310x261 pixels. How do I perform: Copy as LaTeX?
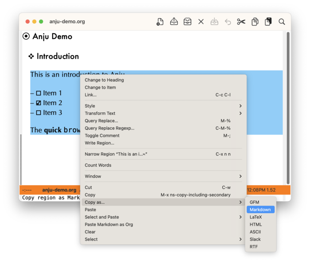tap(260, 217)
